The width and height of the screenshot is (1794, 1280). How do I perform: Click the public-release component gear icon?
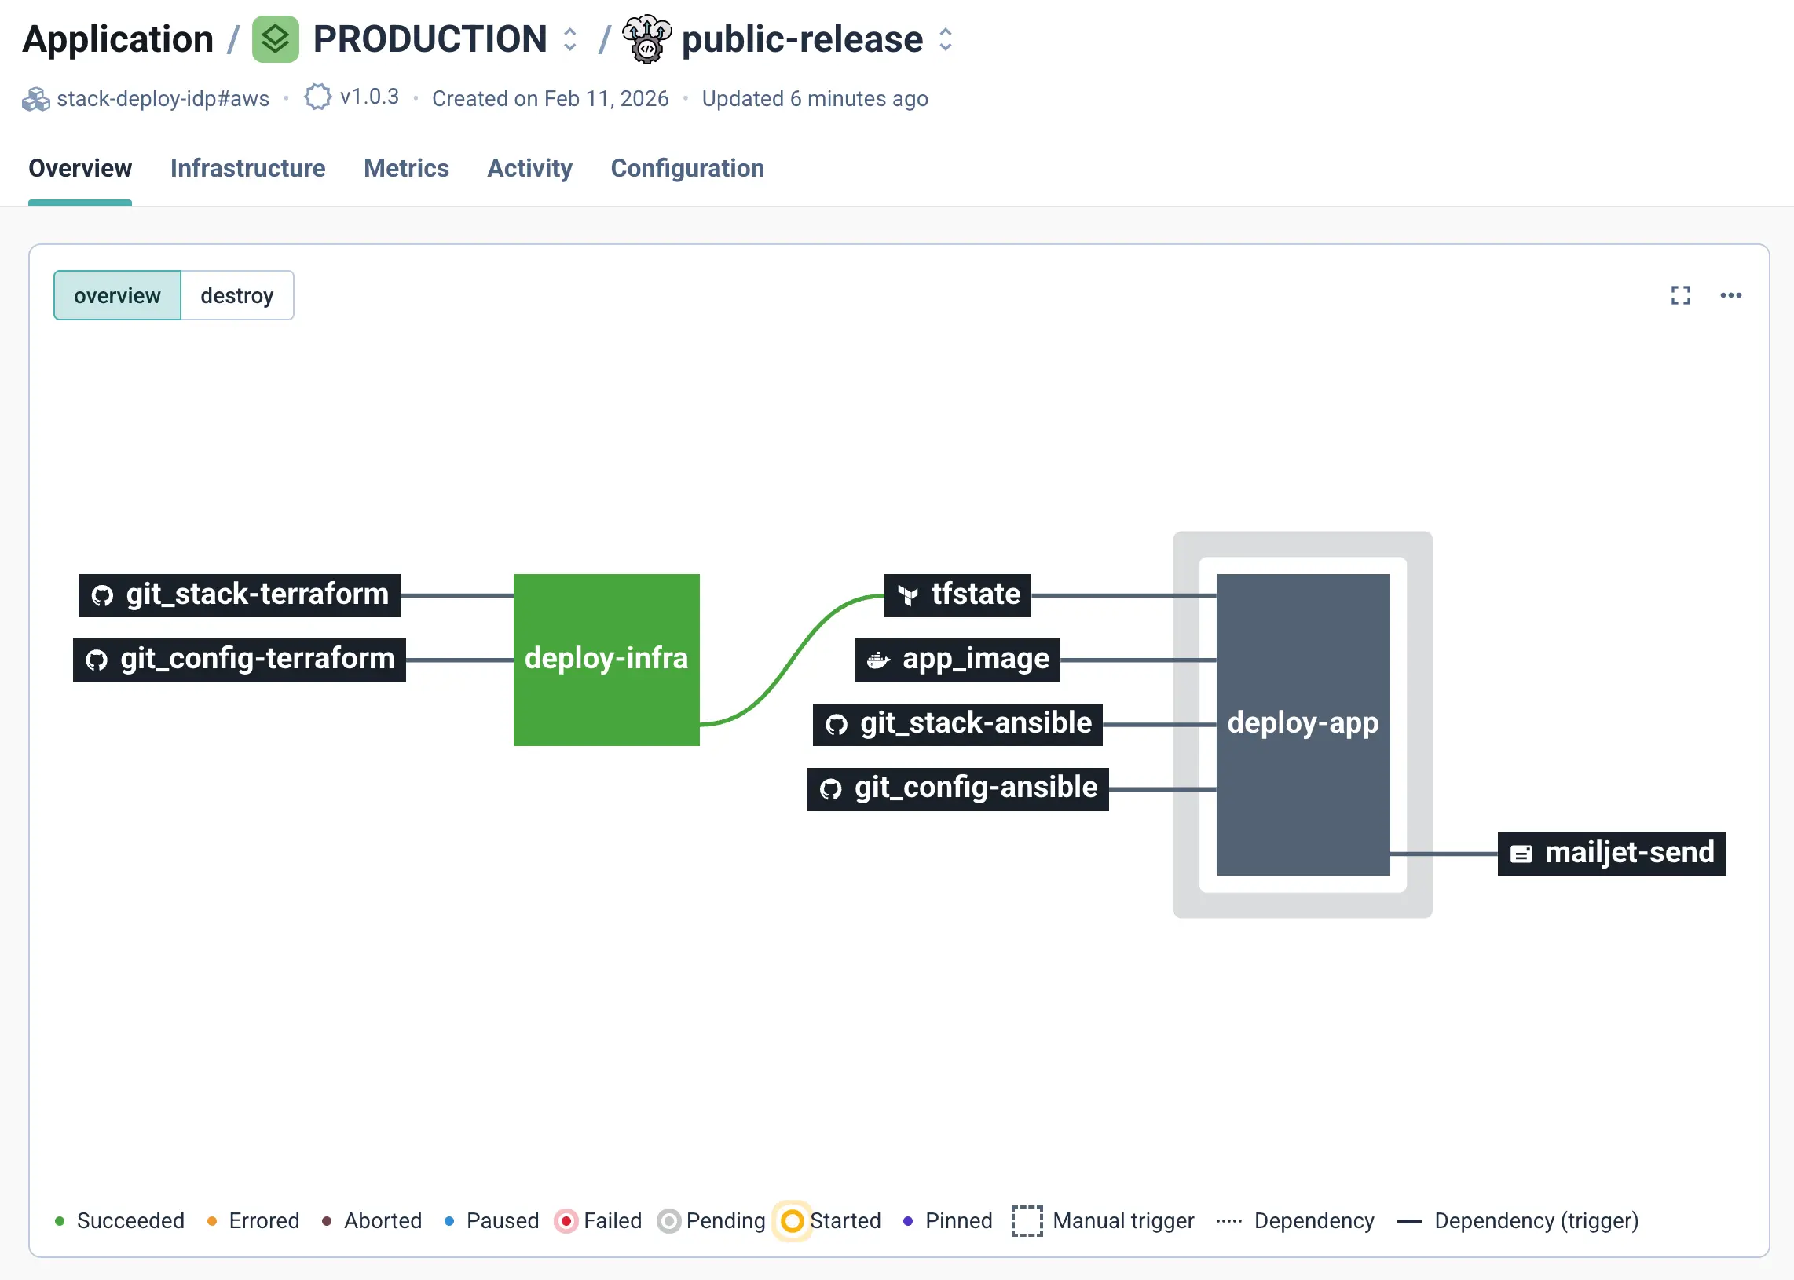click(x=646, y=38)
